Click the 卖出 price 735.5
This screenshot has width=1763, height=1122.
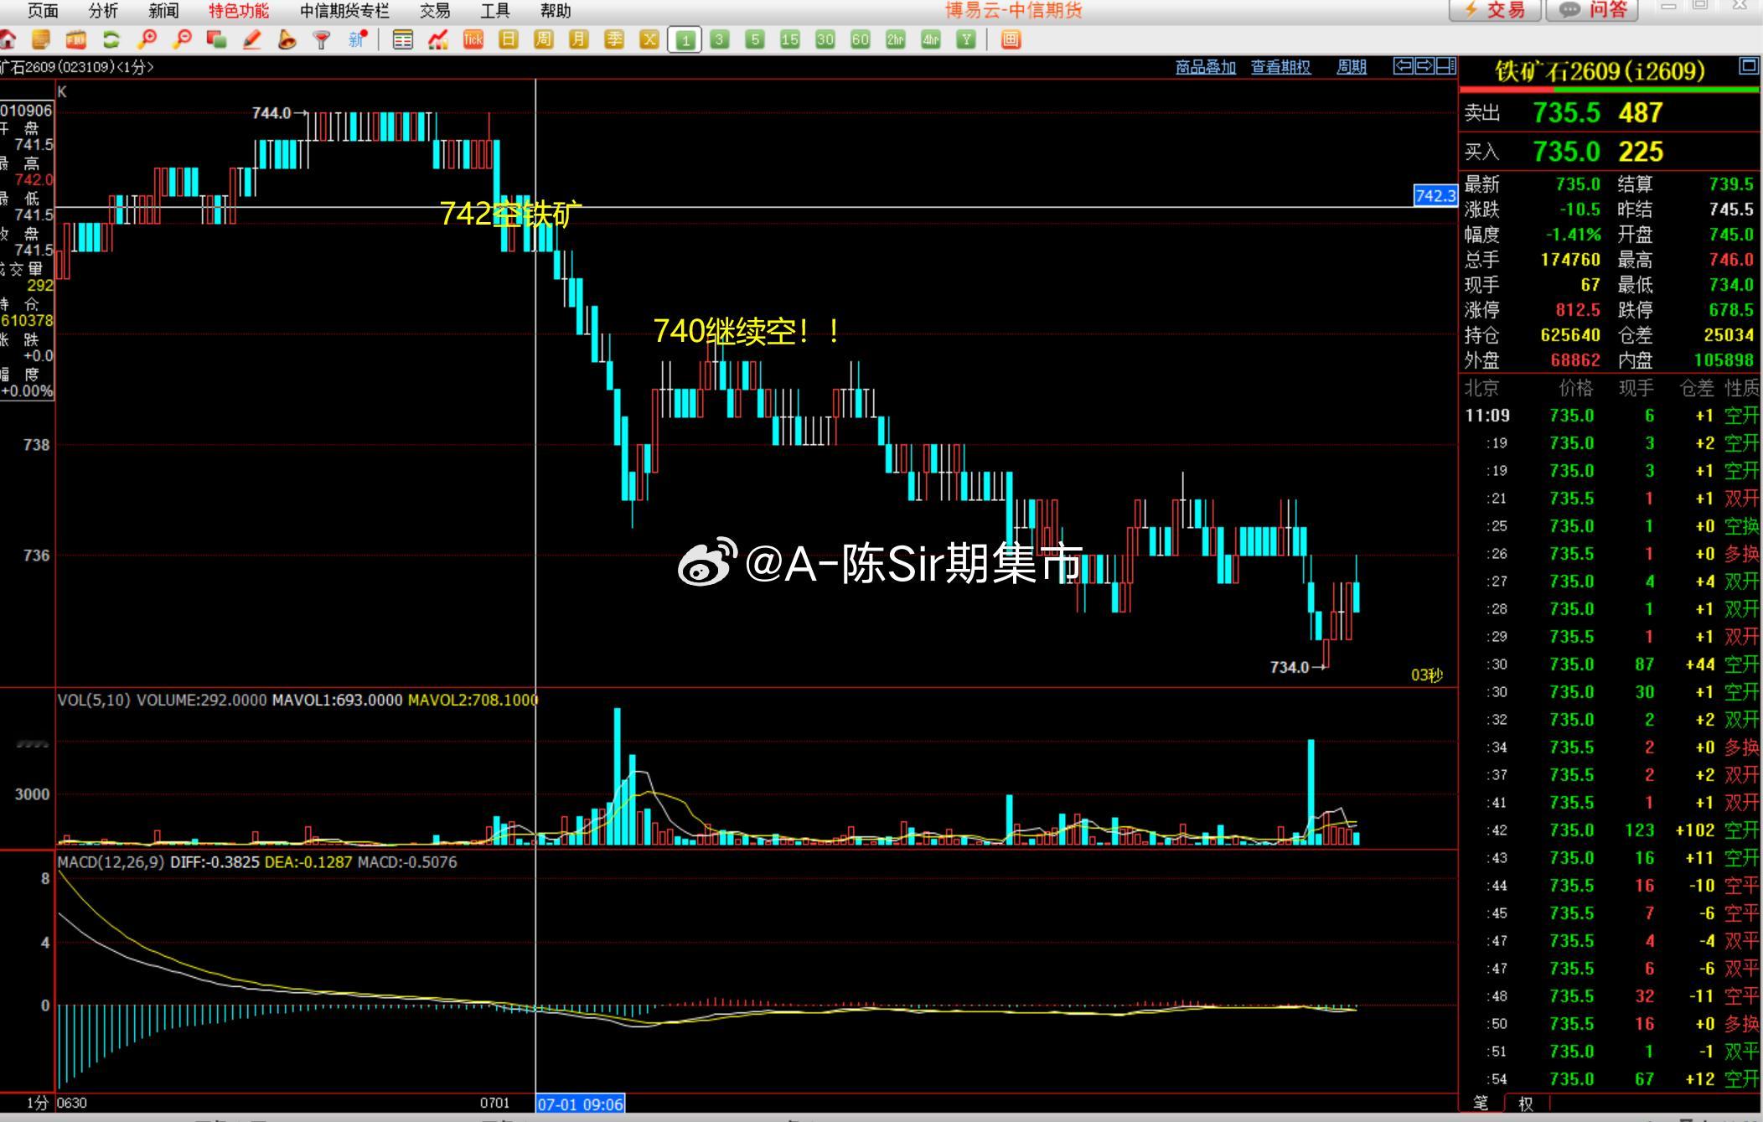(1566, 112)
